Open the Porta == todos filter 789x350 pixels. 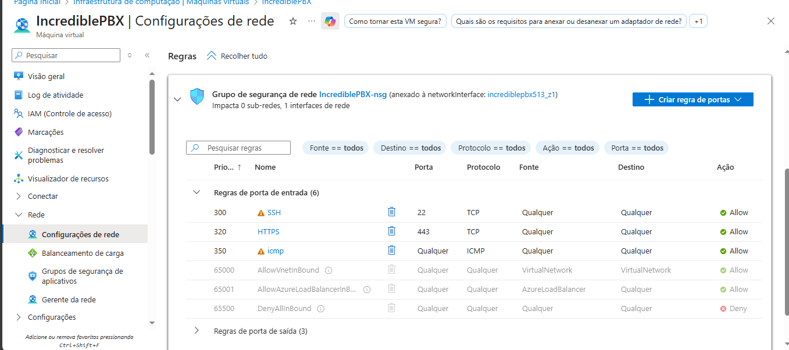tap(637, 148)
